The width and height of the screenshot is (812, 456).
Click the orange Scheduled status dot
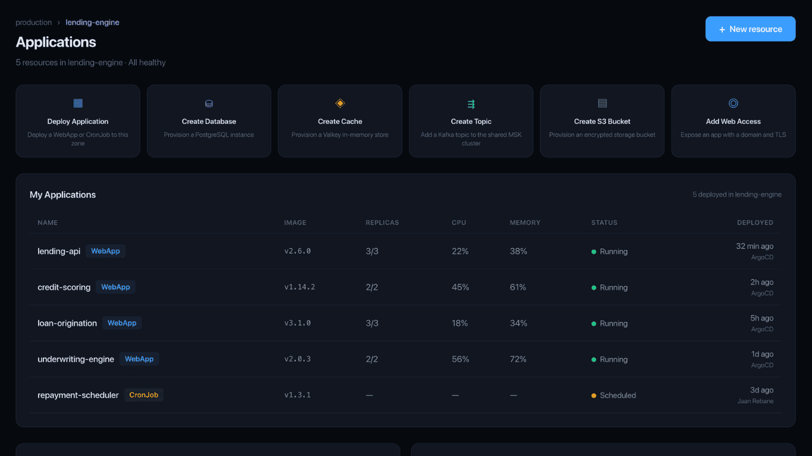[594, 395]
